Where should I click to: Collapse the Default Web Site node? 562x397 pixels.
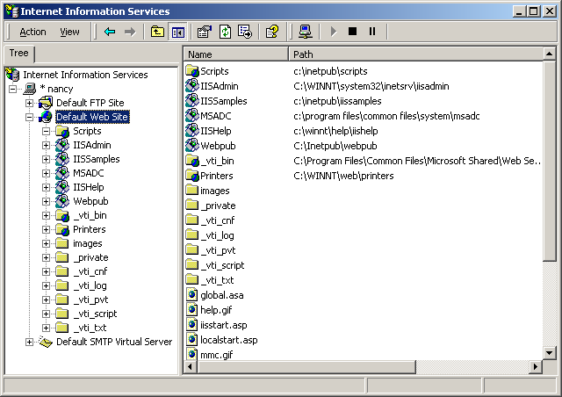(x=29, y=117)
